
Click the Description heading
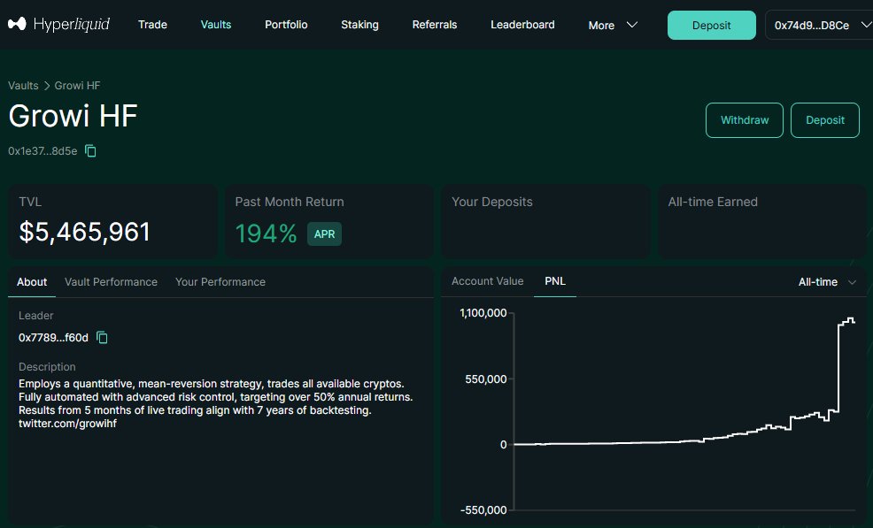coord(47,367)
